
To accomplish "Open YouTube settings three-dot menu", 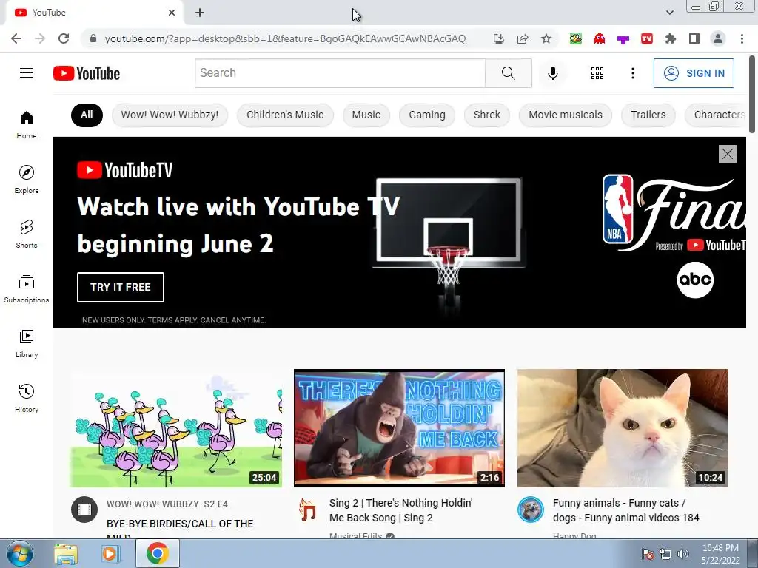I will click(x=632, y=73).
